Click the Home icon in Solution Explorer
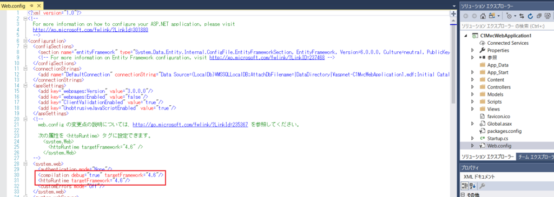This screenshot has height=197, width=554. (483, 16)
